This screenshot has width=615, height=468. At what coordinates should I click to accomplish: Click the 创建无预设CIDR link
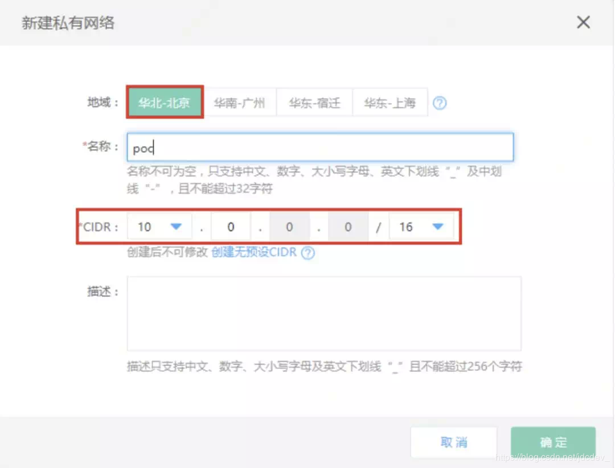click(x=255, y=254)
